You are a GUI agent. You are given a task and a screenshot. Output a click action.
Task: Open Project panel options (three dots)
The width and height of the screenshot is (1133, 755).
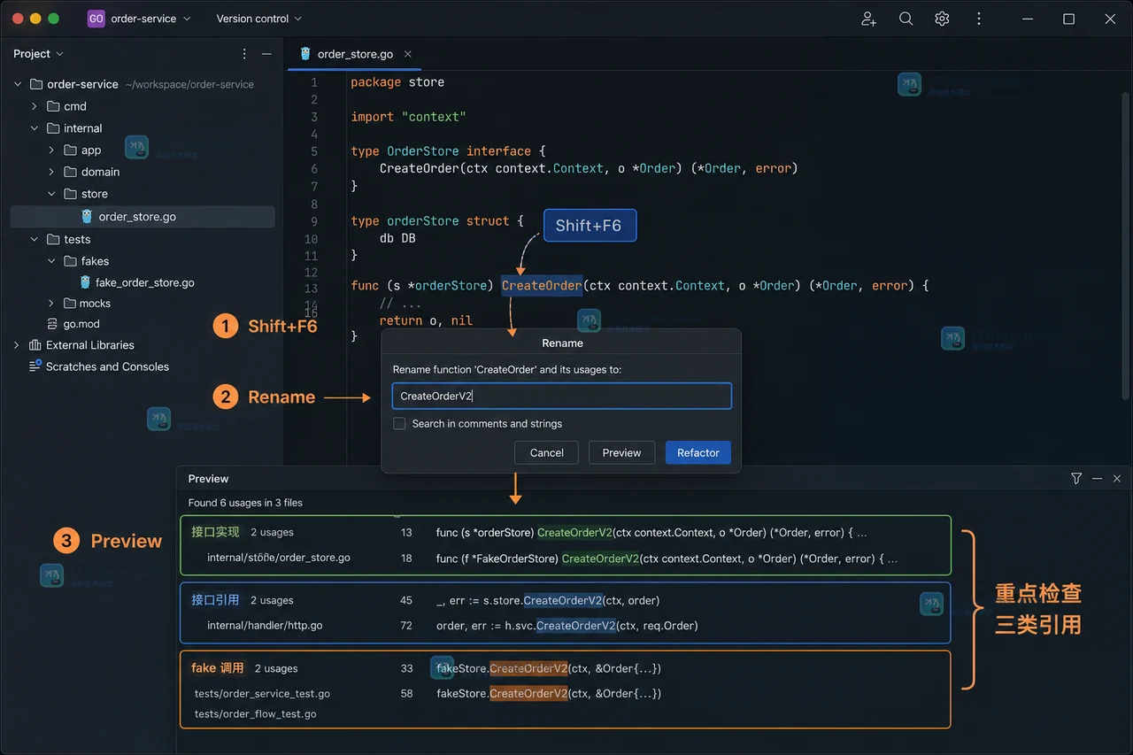click(245, 54)
